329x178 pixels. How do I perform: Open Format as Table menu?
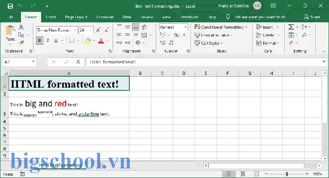click(213, 35)
